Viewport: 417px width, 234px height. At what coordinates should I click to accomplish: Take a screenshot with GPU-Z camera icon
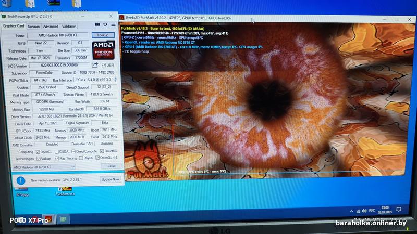(x=97, y=24)
